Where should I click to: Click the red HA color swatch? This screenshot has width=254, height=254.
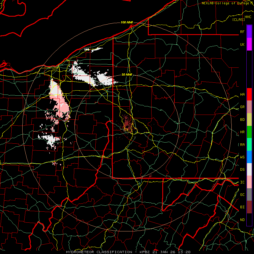[249, 94]
